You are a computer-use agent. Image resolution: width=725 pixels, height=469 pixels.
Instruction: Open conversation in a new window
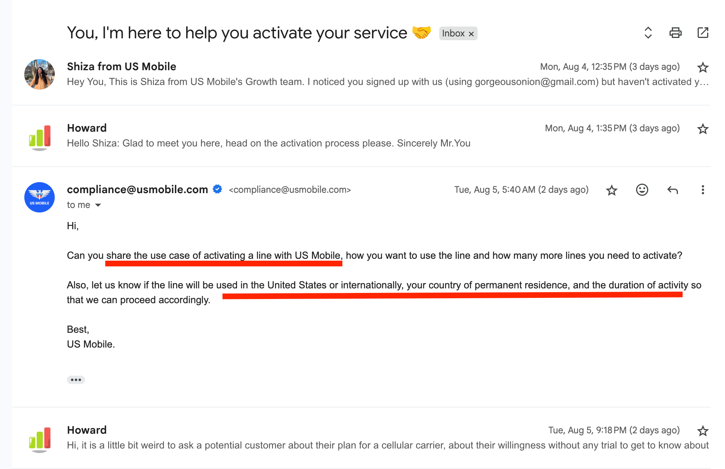pyautogui.click(x=703, y=33)
